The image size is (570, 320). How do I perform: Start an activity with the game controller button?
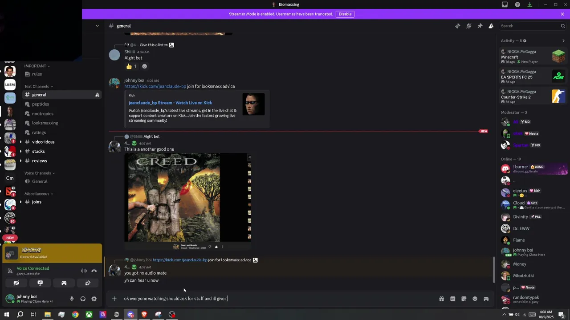tap(64, 283)
